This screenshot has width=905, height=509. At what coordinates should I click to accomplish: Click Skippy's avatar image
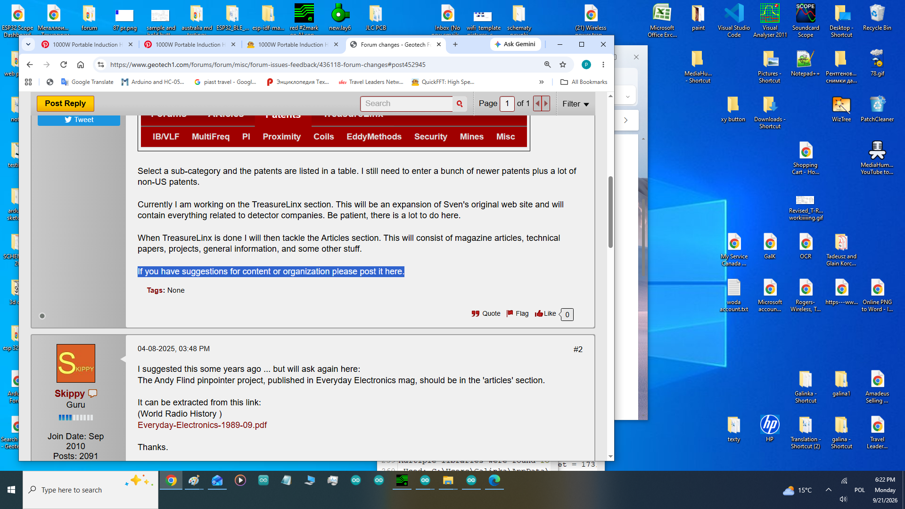(76, 363)
